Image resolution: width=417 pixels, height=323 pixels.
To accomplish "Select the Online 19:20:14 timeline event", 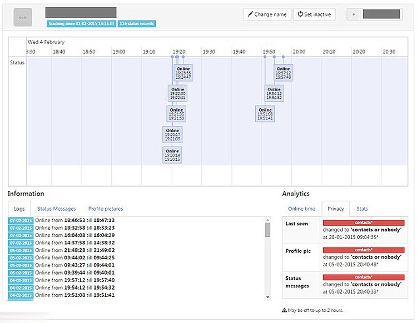I will 172,155.
